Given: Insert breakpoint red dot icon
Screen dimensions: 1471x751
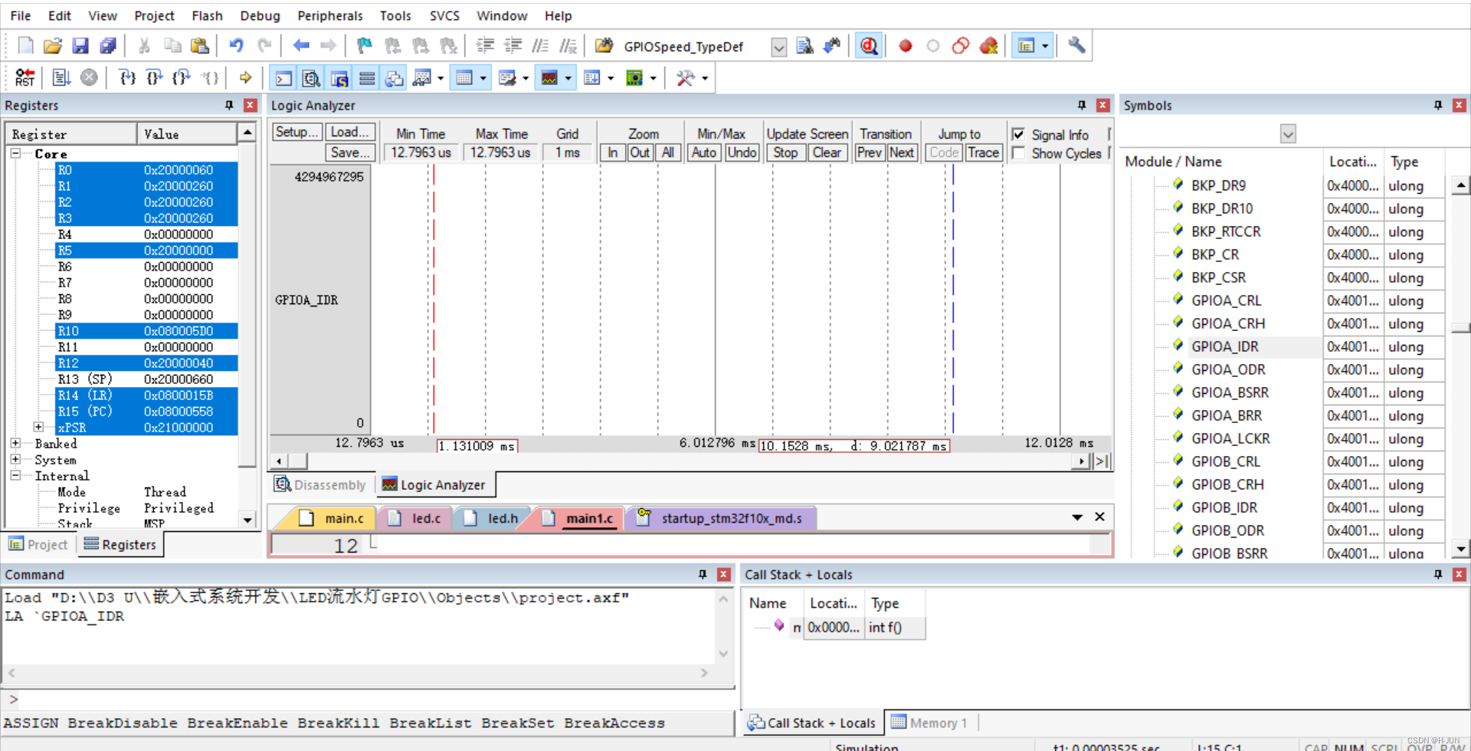Looking at the screenshot, I should [x=906, y=46].
